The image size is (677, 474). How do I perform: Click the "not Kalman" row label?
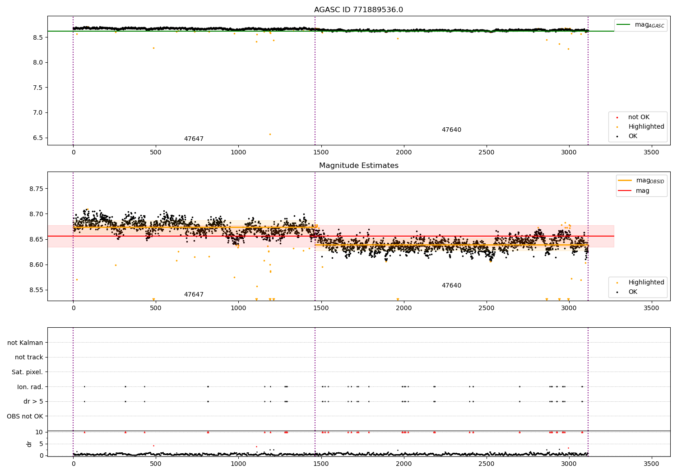coord(25,343)
